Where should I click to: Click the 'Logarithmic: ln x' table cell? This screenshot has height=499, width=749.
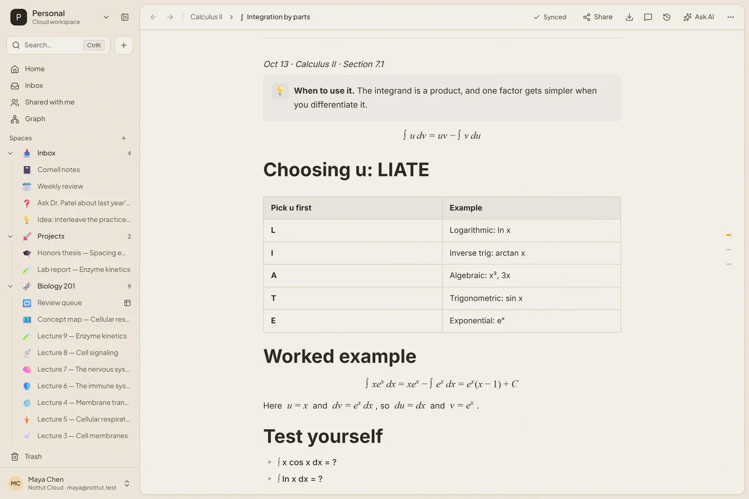pyautogui.click(x=531, y=231)
